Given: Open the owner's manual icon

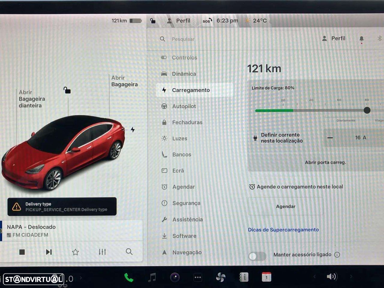Looking at the screenshot, I should 244,277.
